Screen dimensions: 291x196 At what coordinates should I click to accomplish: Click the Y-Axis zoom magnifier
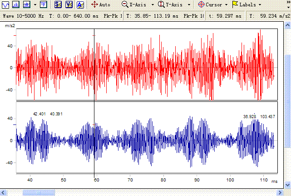tap(161, 4)
